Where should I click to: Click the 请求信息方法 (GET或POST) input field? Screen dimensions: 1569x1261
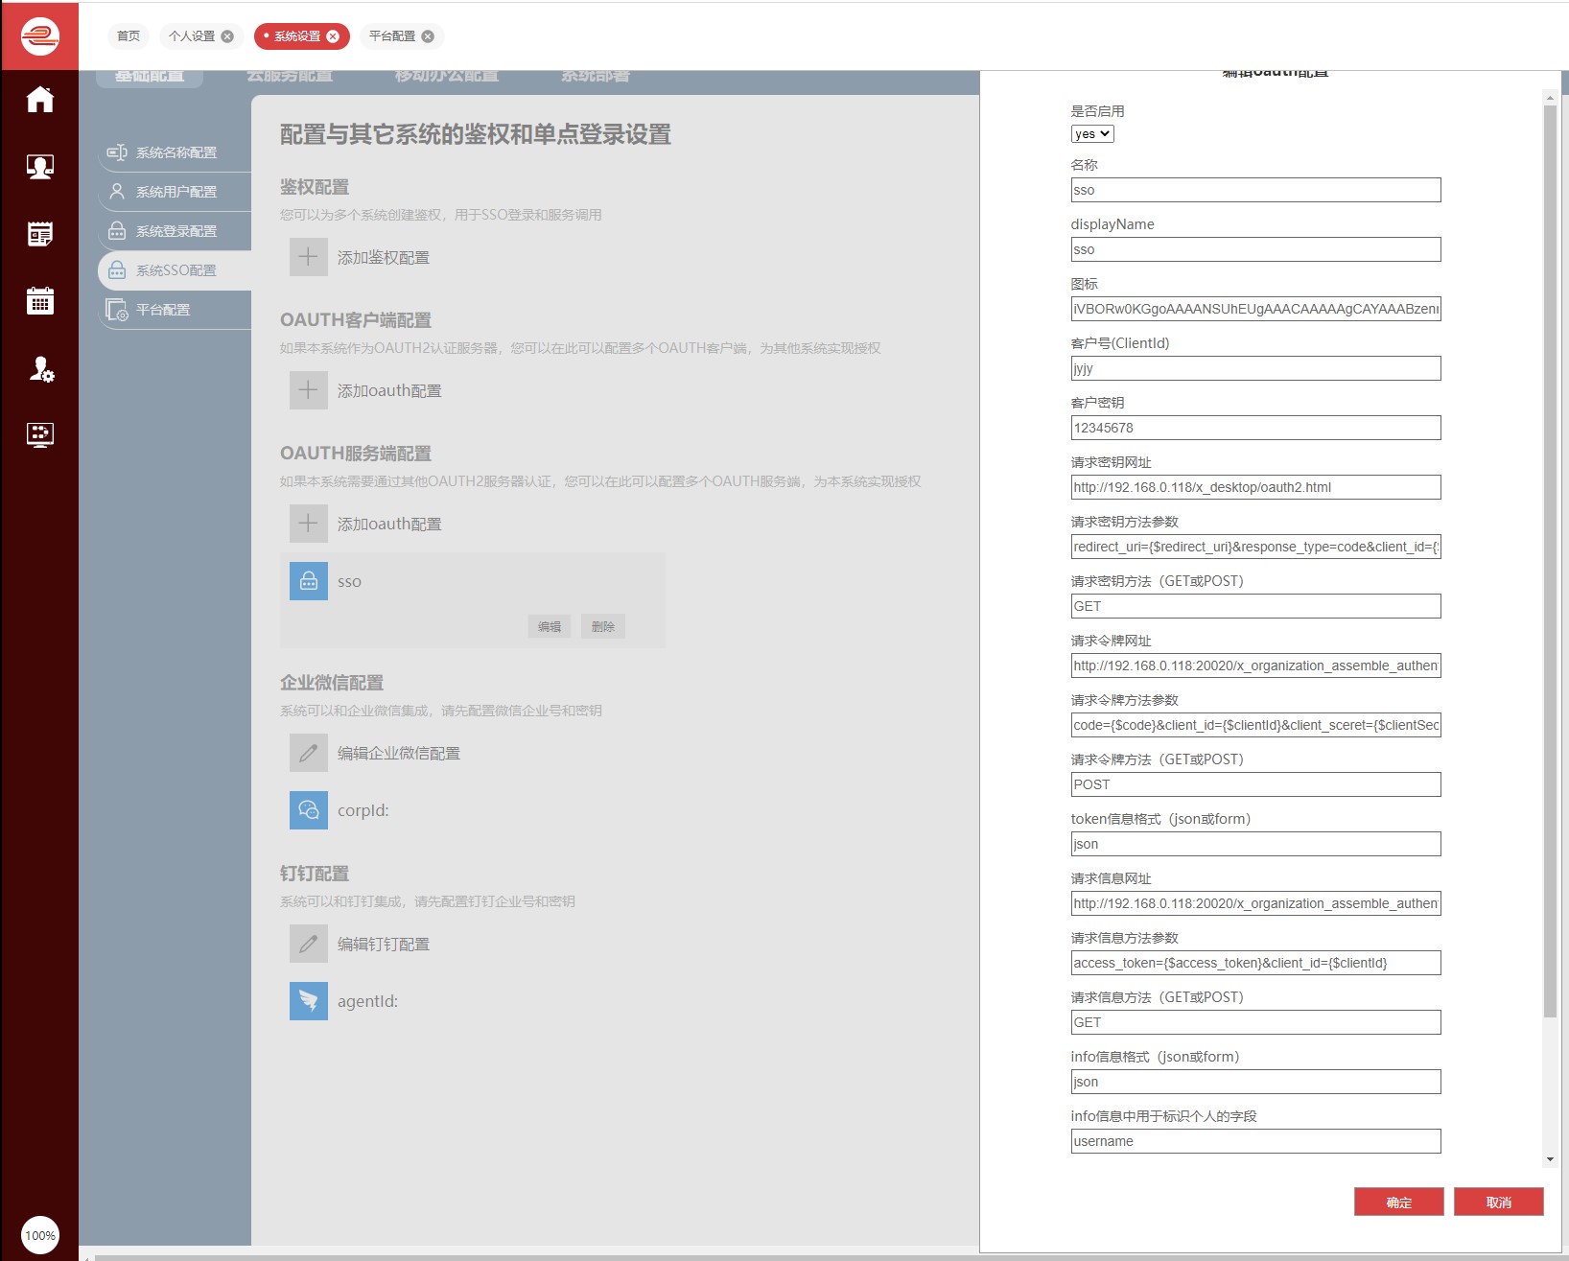(x=1255, y=1022)
